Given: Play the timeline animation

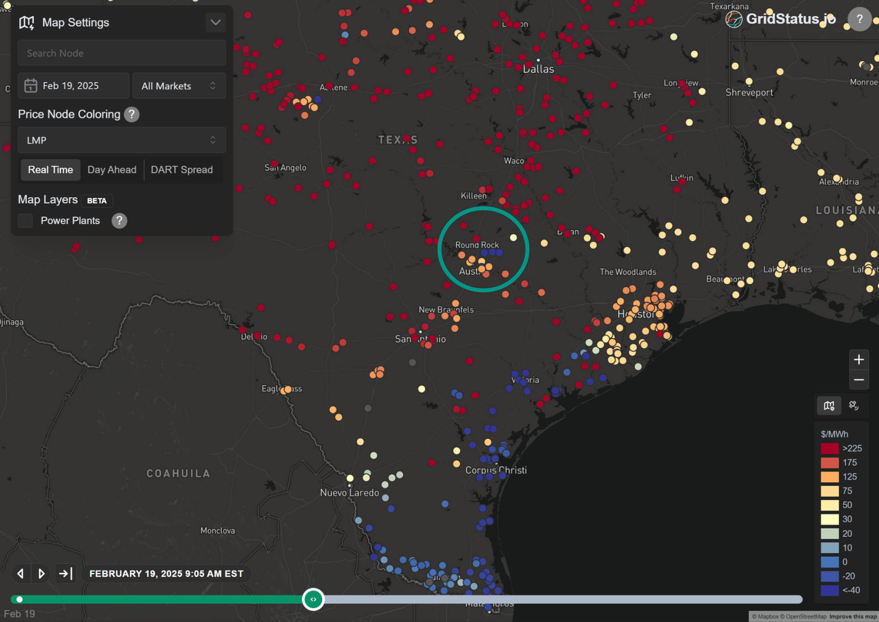Looking at the screenshot, I should pos(41,574).
